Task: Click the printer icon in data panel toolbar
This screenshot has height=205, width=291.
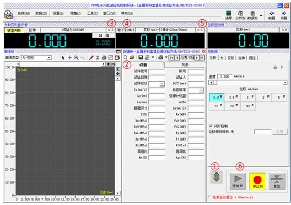Action: click(x=161, y=58)
